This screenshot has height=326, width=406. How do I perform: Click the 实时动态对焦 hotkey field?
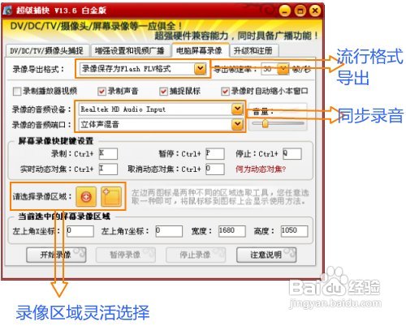(x=108, y=169)
